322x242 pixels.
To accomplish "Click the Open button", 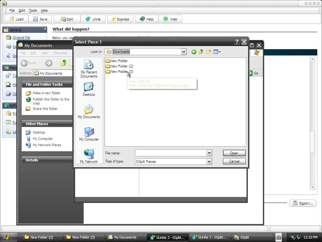I will (x=234, y=153).
